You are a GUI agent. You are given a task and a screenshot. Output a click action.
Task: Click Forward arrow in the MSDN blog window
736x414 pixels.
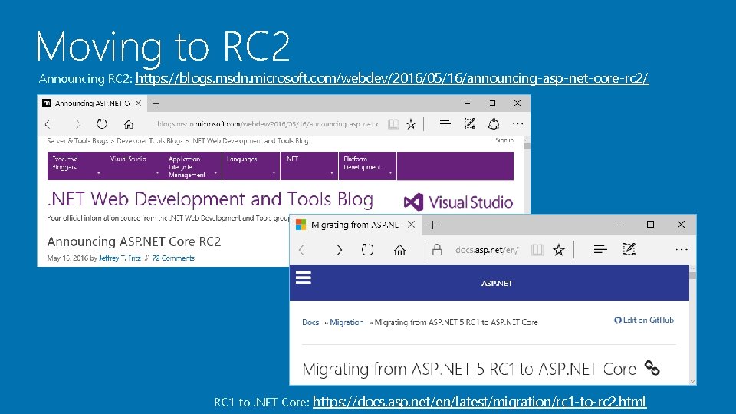(78, 124)
